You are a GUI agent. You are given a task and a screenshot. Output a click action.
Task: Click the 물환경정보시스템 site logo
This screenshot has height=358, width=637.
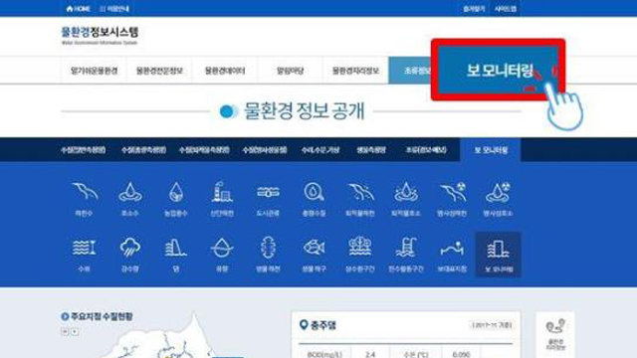[x=100, y=36]
